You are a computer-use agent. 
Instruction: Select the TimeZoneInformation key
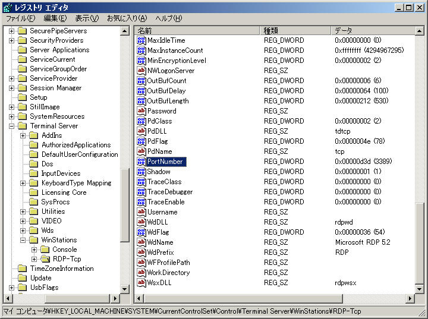62,269
